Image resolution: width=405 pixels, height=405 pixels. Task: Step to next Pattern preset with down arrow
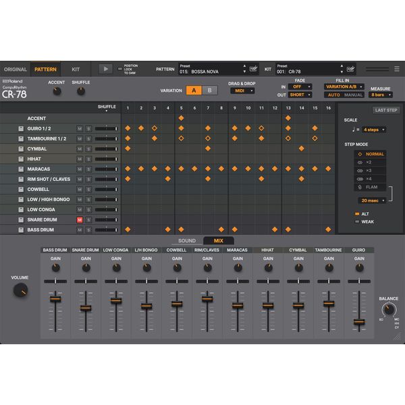click(244, 72)
